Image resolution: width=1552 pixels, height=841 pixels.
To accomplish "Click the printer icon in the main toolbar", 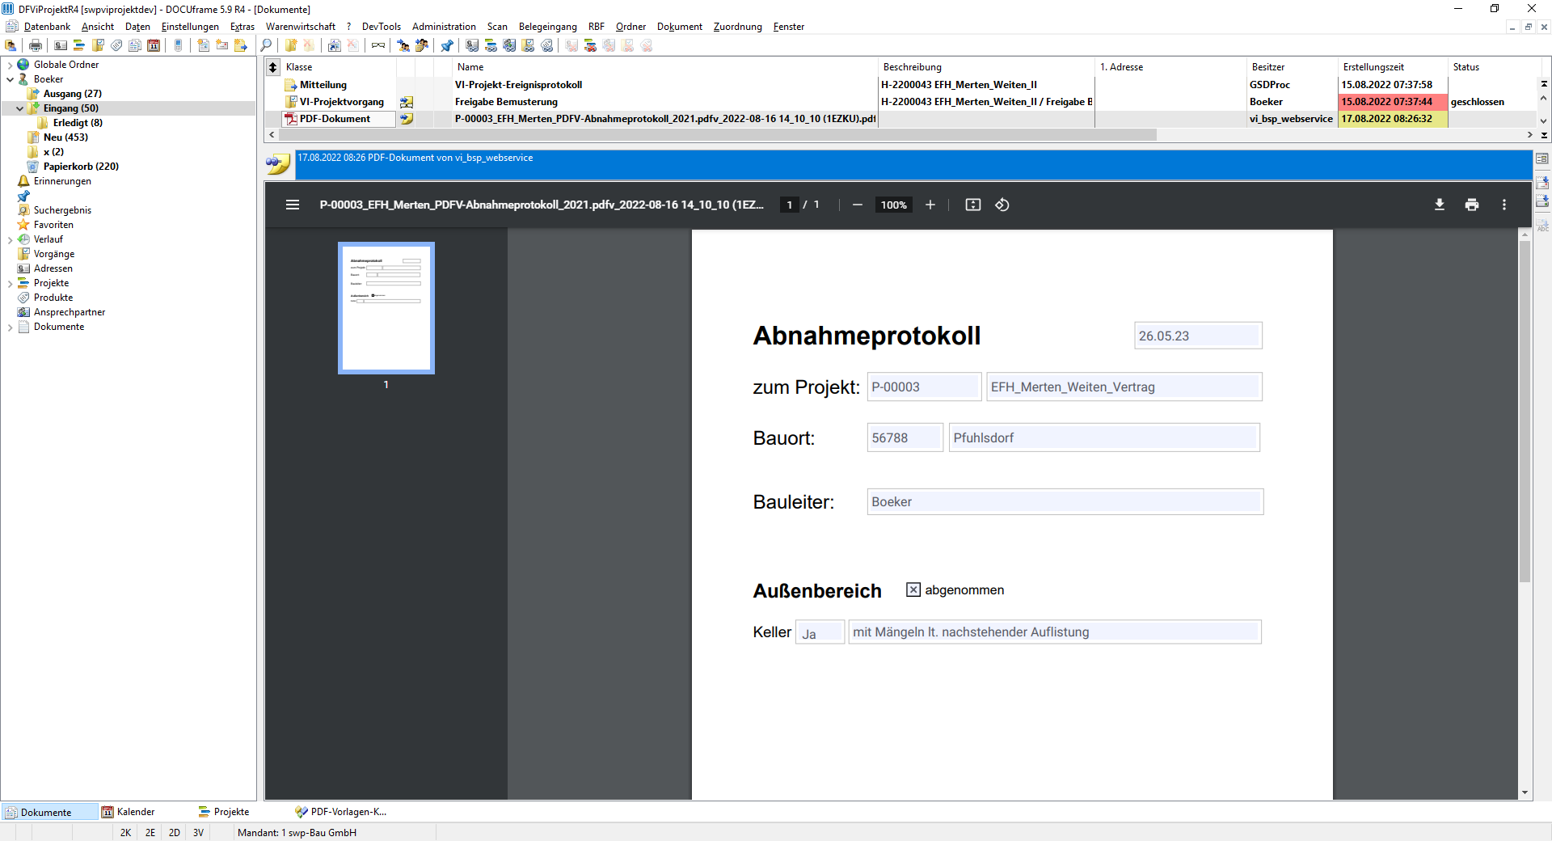I will (35, 45).
